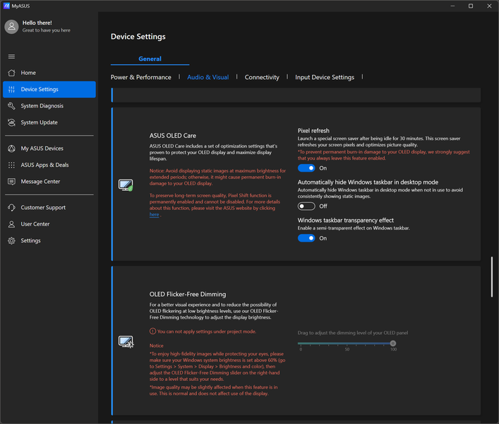Click the Customer Support headset icon
This screenshot has height=424, width=499.
tap(11, 208)
